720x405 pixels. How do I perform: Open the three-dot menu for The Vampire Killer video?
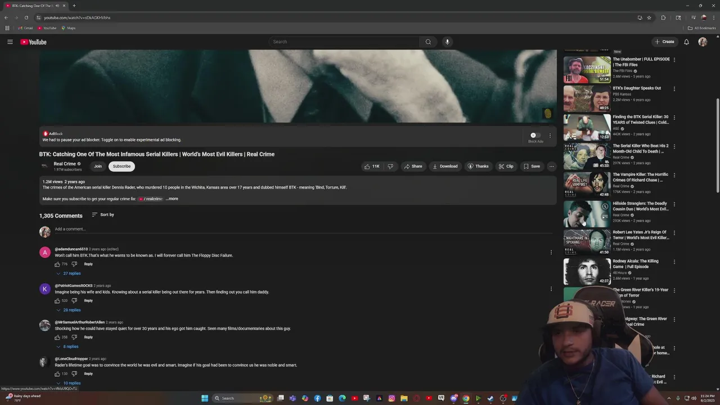pyautogui.click(x=674, y=175)
